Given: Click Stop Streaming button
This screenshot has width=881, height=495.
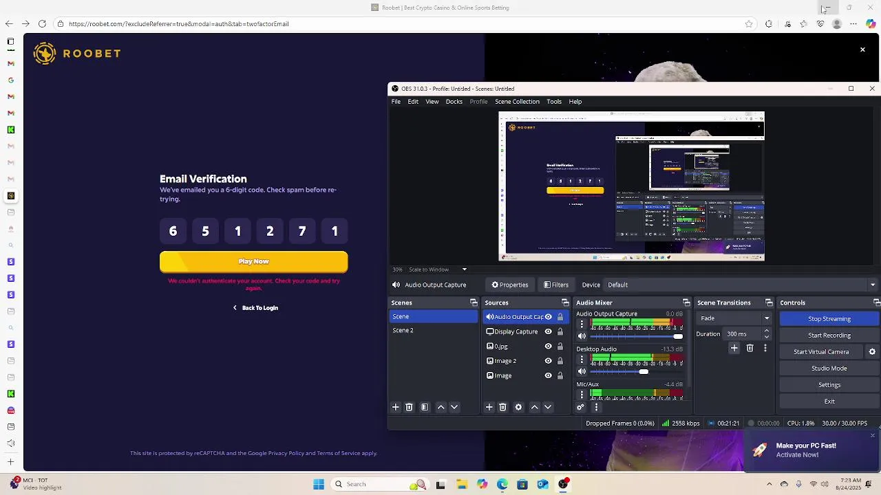Looking at the screenshot, I should tap(829, 318).
